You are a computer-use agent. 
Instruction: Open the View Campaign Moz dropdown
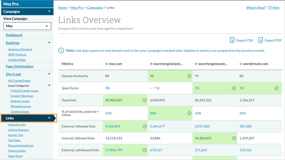tap(27, 26)
